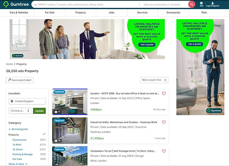Click the Gumtree logo in the header

16,4
